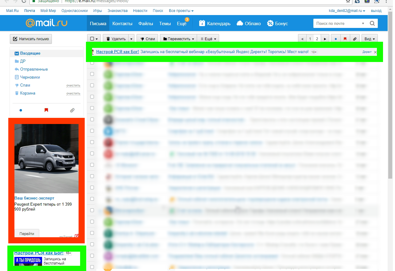The image size is (395, 271).
Task: Close the top banner ad with X
Action: [x=375, y=52]
